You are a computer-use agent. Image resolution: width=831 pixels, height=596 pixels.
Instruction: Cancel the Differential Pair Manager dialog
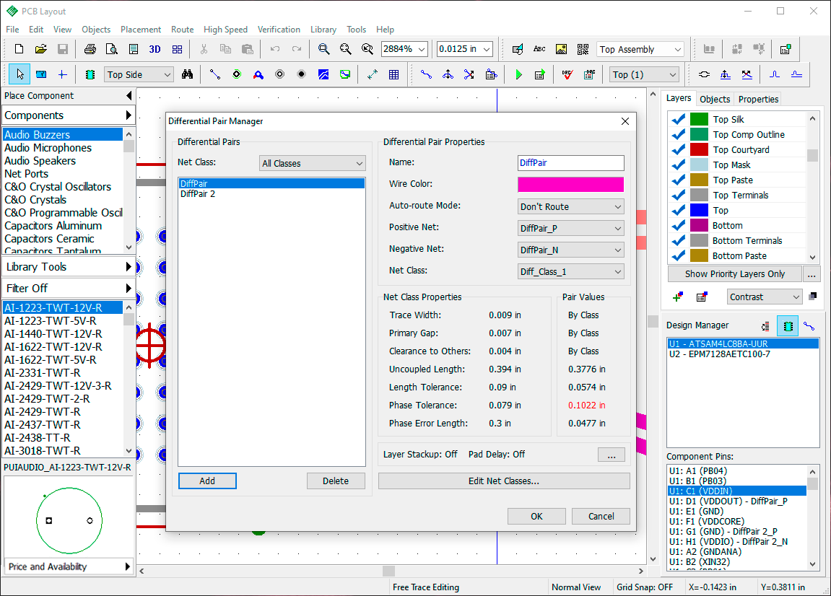coord(601,516)
